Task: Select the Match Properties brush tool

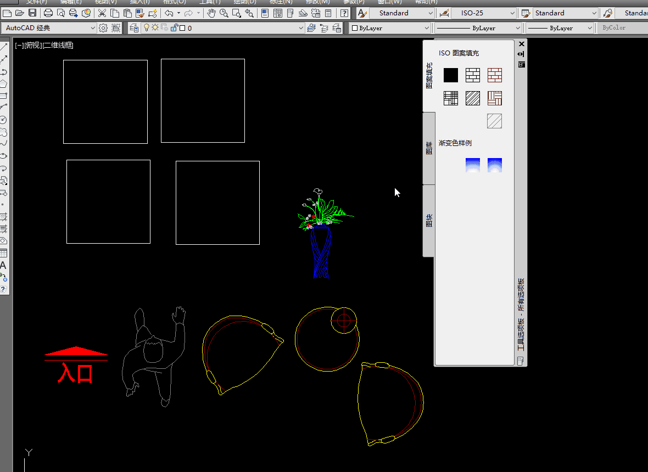Action: (140, 13)
